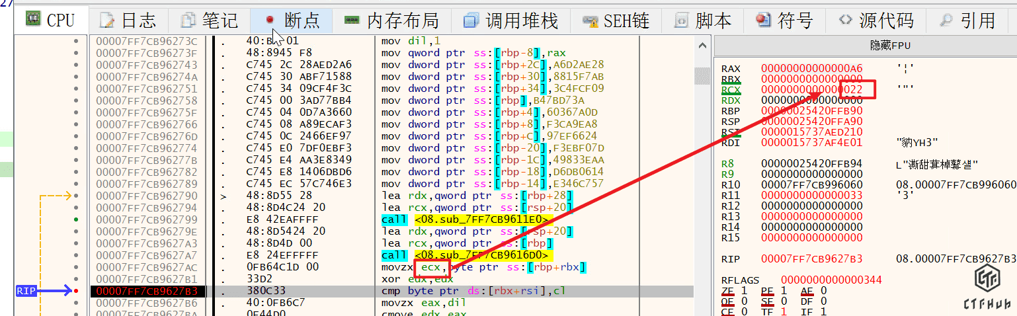This screenshot has height=316, width=1017.
Task: Toggle the red breakpoint dot at 00007FF7CB9627B3
Action: pos(77,291)
